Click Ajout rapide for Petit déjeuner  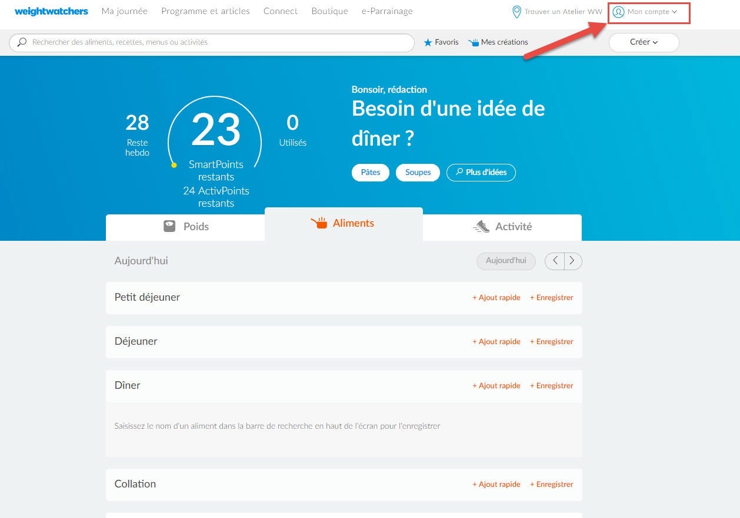coord(496,298)
